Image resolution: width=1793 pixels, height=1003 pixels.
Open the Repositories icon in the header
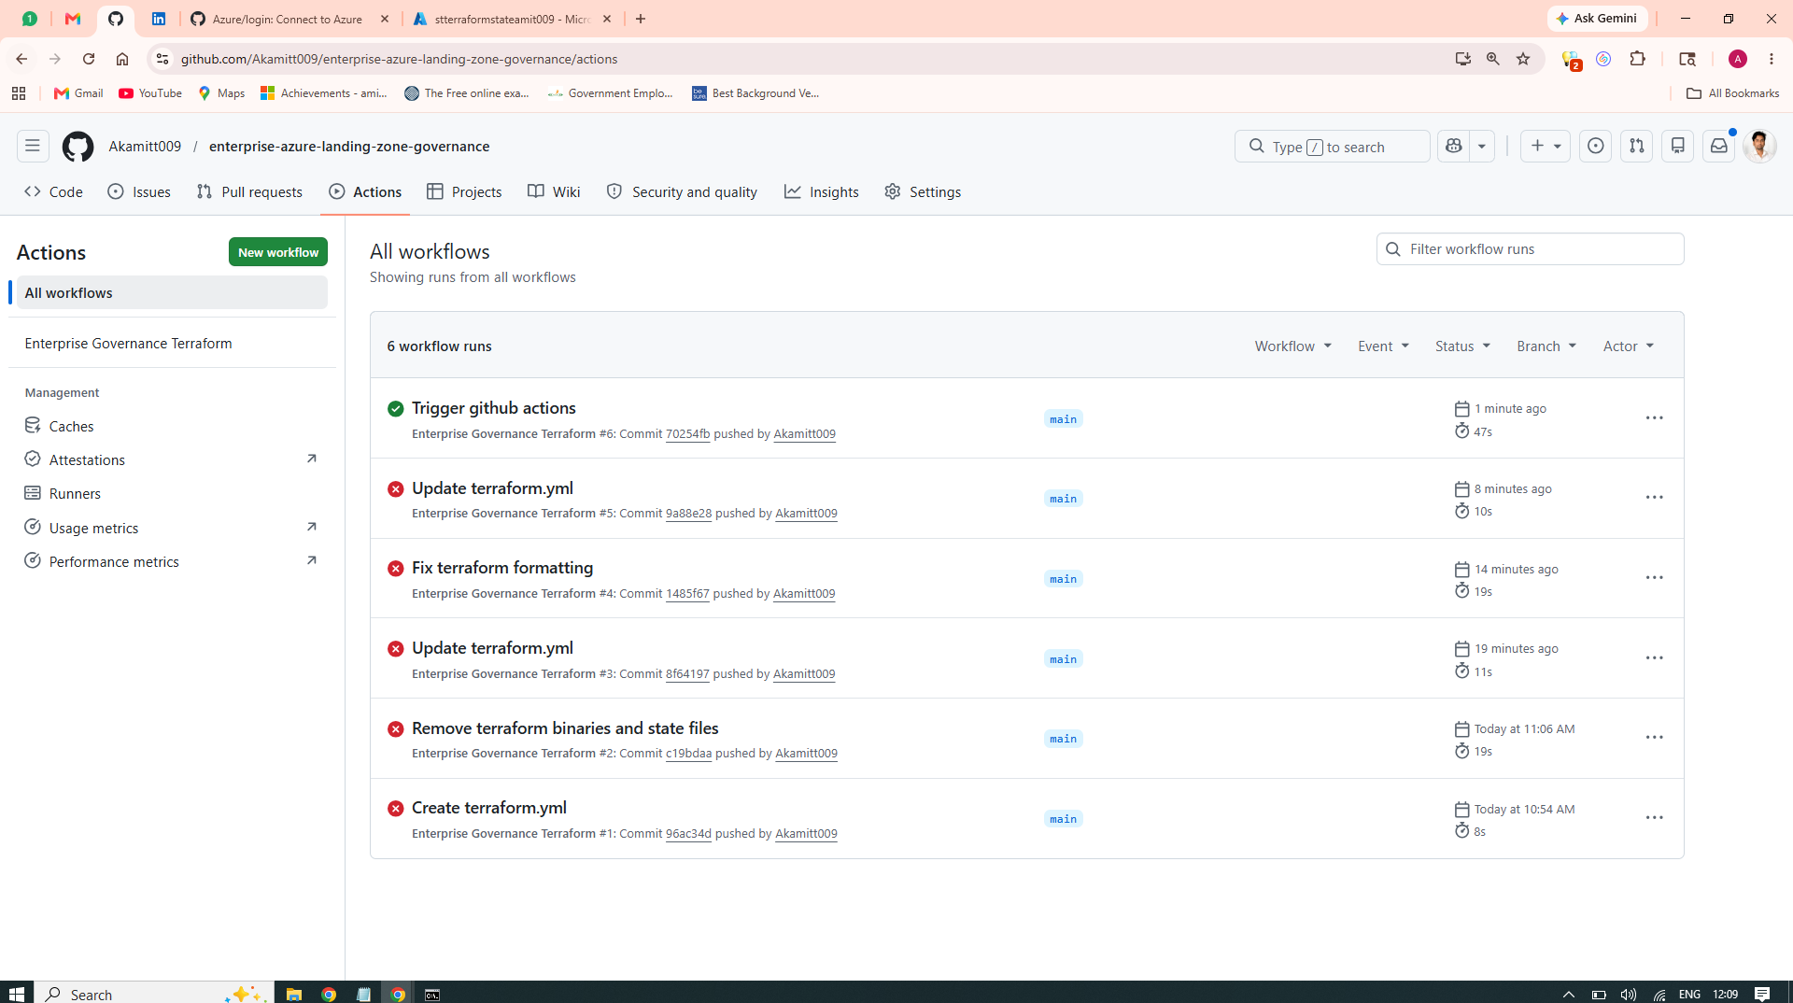pos(1678,147)
